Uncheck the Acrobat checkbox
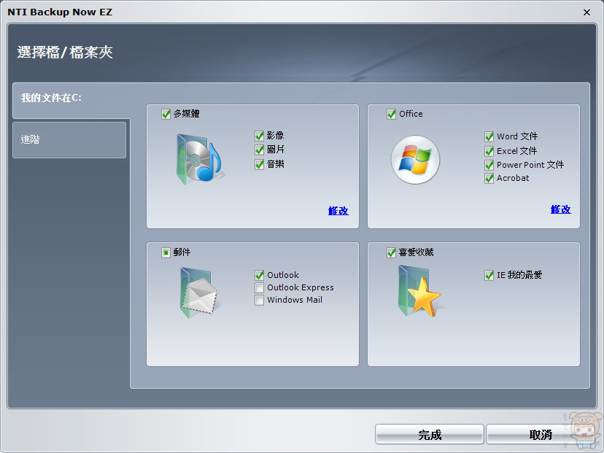Screen dimensions: 604x453 click(x=489, y=178)
